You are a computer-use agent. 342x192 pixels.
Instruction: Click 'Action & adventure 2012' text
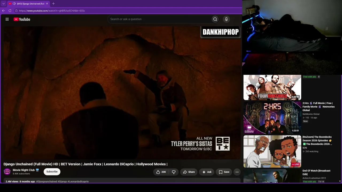tap(314, 178)
